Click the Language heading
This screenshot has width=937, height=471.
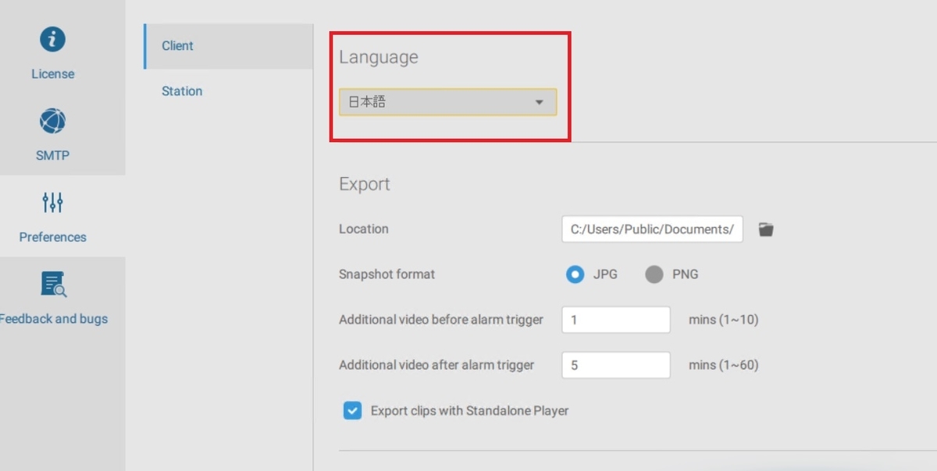379,58
